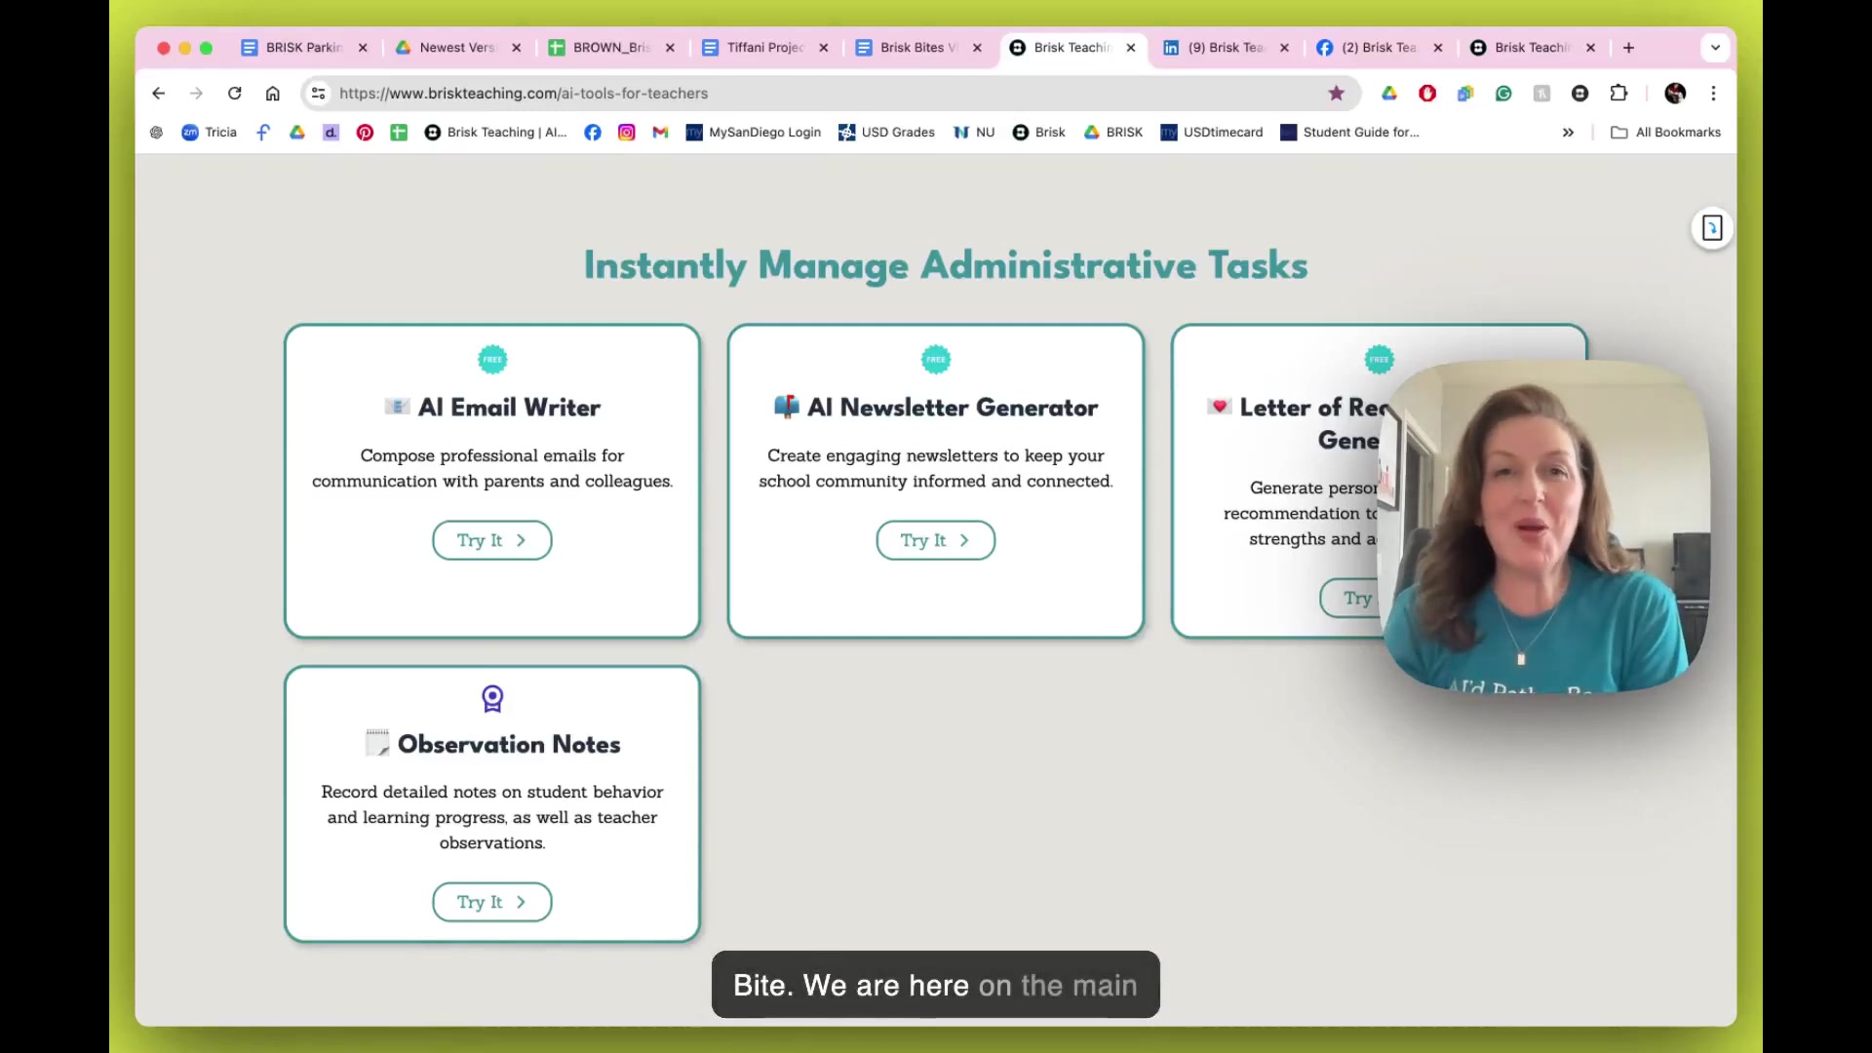
Task: Close the BRISK Parking tab
Action: click(363, 47)
